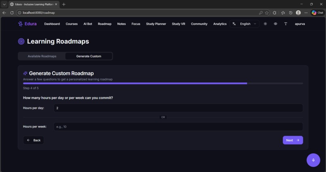Open the browser profile avatar
The height and width of the screenshot is (172, 326).
pos(298,13)
